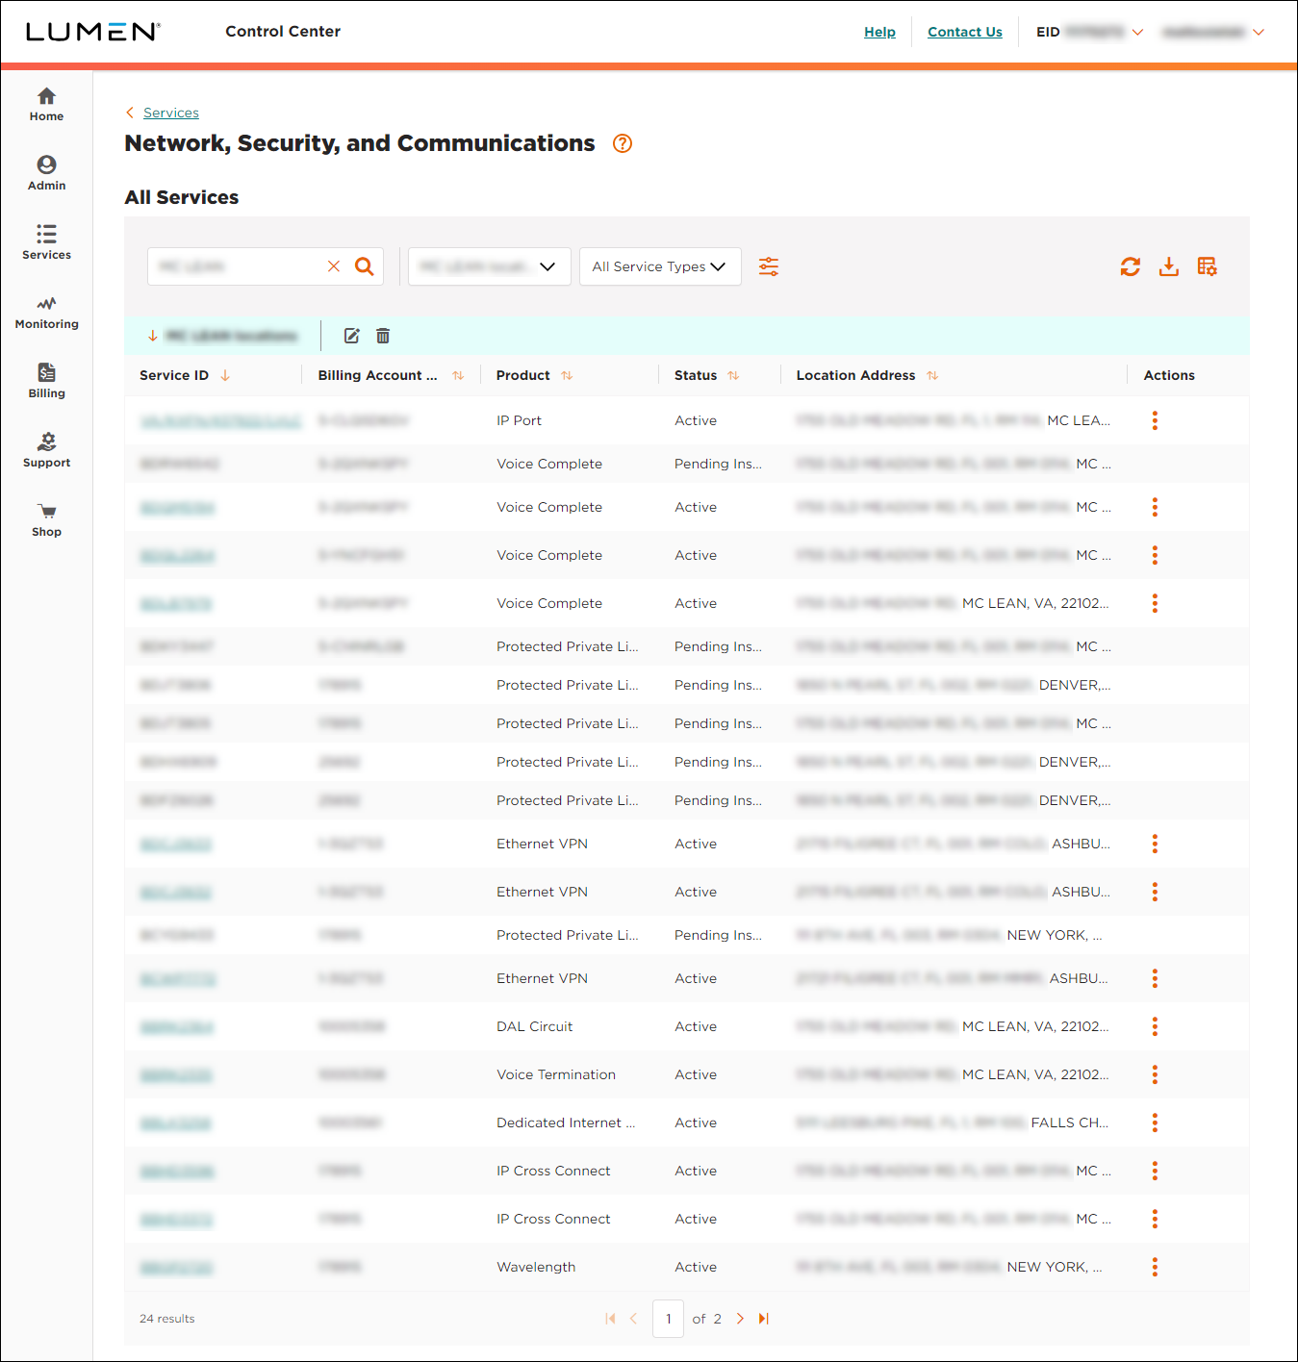Click the orange help question mark icon
The height and width of the screenshot is (1362, 1298).
[x=623, y=143]
